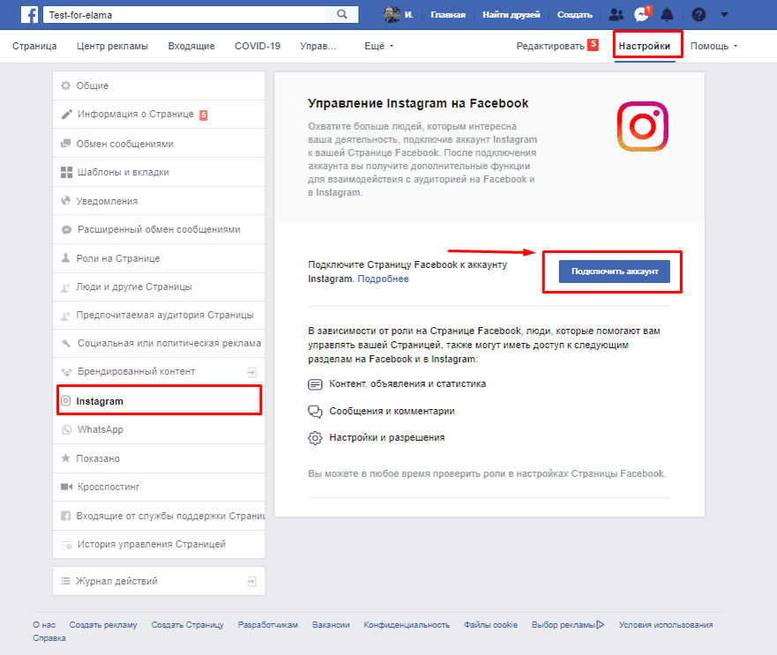
Task: Click the Файлы cookie footer link
Action: pos(490,625)
